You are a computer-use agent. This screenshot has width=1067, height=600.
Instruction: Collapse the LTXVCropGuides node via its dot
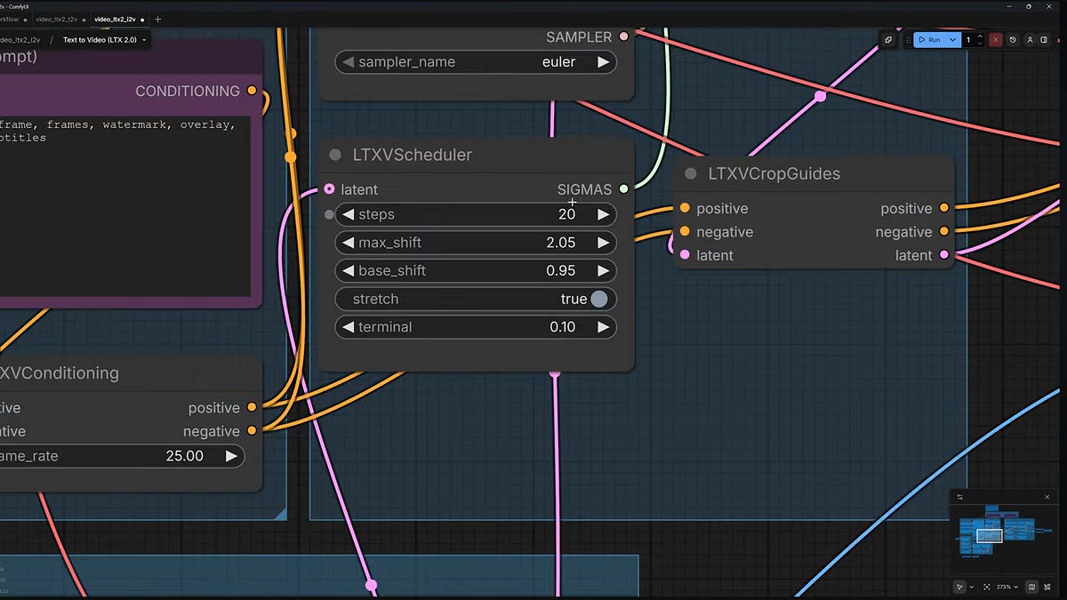point(691,174)
